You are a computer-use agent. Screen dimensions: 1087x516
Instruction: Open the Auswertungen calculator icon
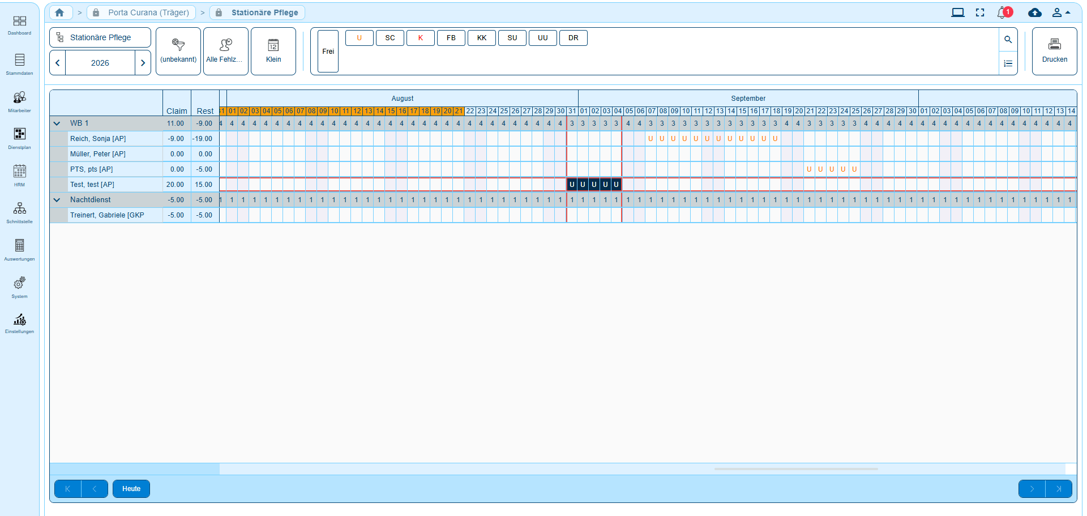19,245
